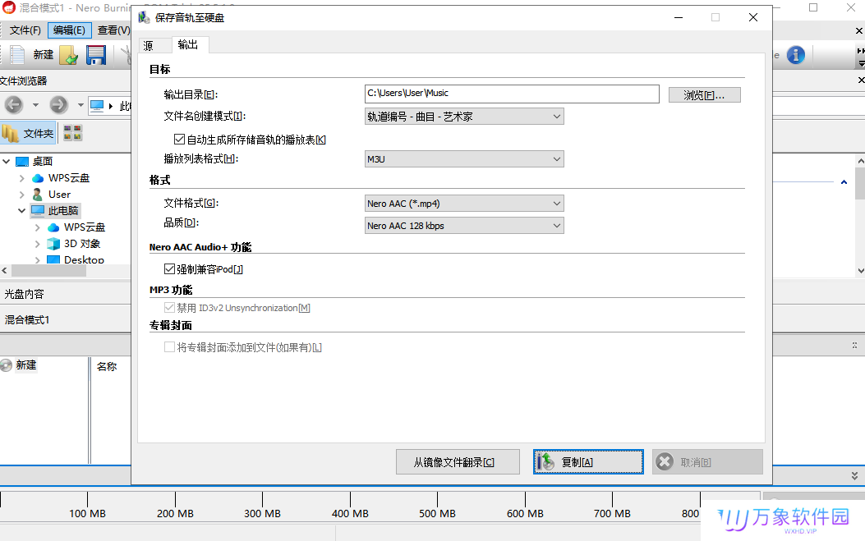Open the playlist format M3U dropdown
The width and height of the screenshot is (865, 541).
tap(464, 159)
